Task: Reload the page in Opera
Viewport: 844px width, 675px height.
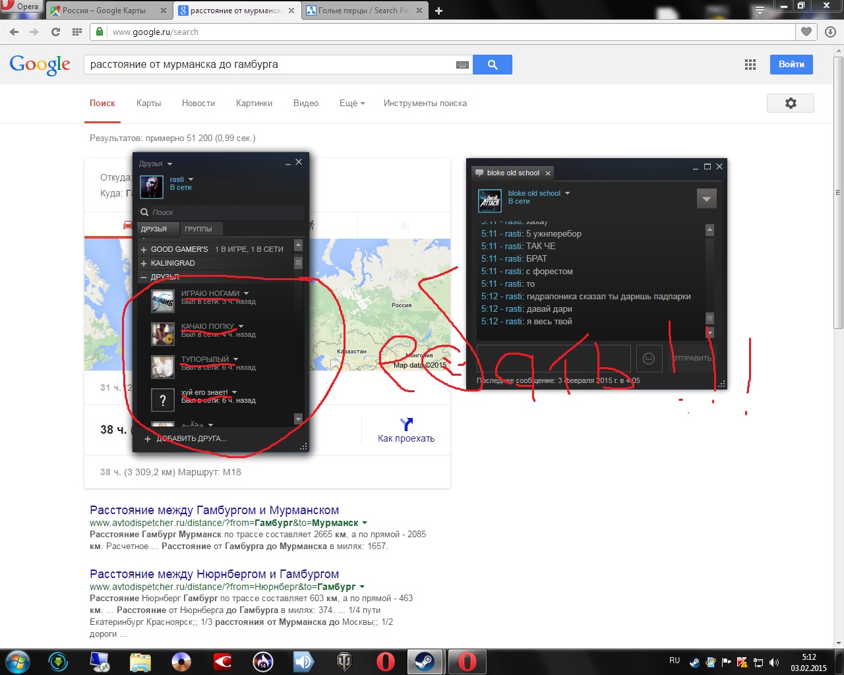Action: [55, 32]
